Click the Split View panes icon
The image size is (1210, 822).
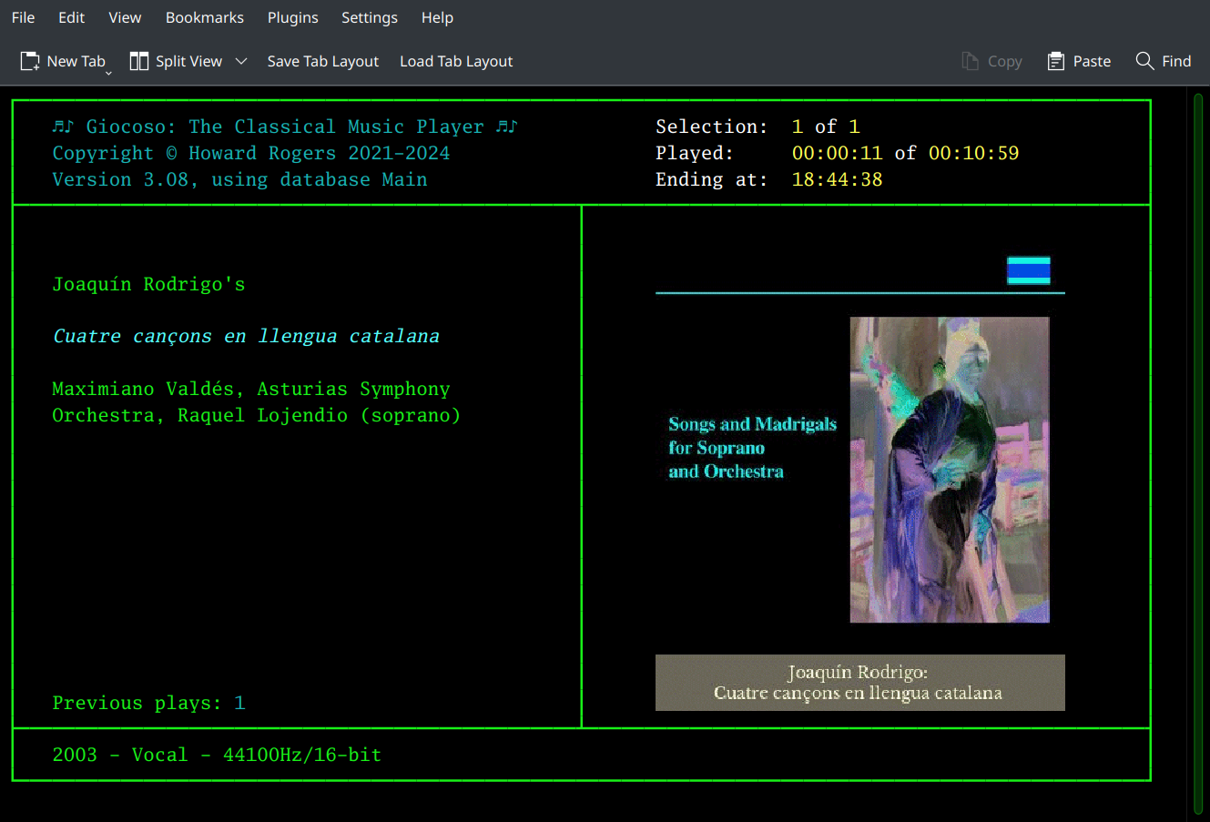tap(139, 60)
